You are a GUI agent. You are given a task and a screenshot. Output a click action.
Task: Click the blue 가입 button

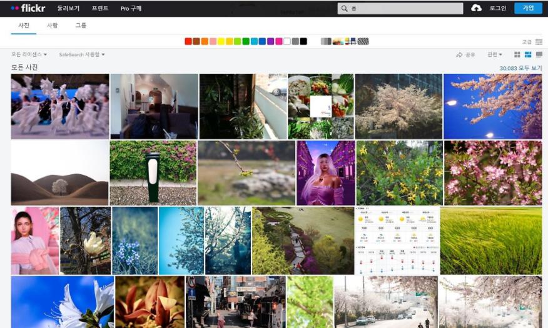(528, 8)
